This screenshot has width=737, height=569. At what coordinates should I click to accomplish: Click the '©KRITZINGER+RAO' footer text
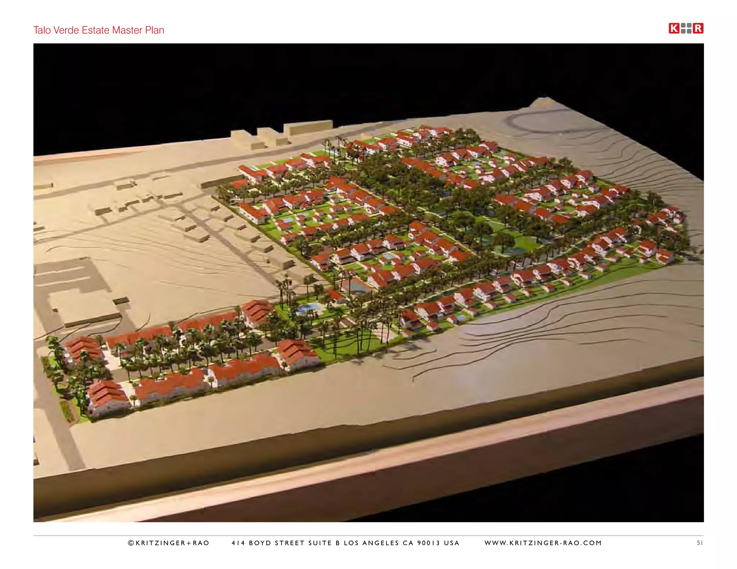(x=168, y=543)
